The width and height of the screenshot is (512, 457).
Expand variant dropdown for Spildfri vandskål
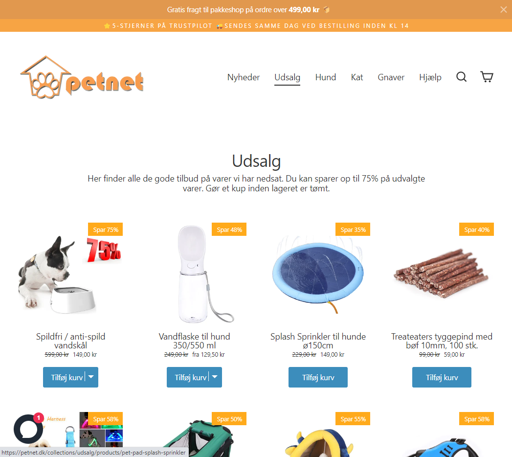click(x=91, y=377)
